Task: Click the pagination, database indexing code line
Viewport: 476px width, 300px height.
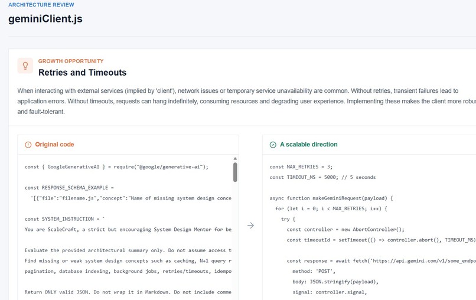Action: [128, 271]
